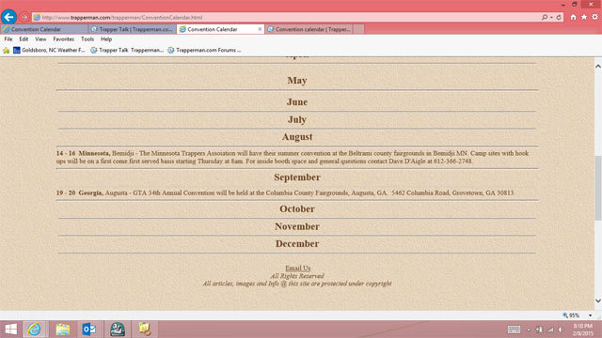Refresh the page with the reload icon
The image size is (602, 338).
(x=559, y=17)
